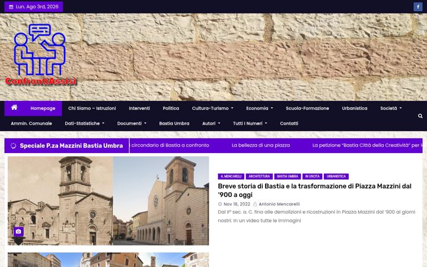This screenshot has height=267, width=427.
Task: Click the camera icon on church photo
Action: click(18, 231)
